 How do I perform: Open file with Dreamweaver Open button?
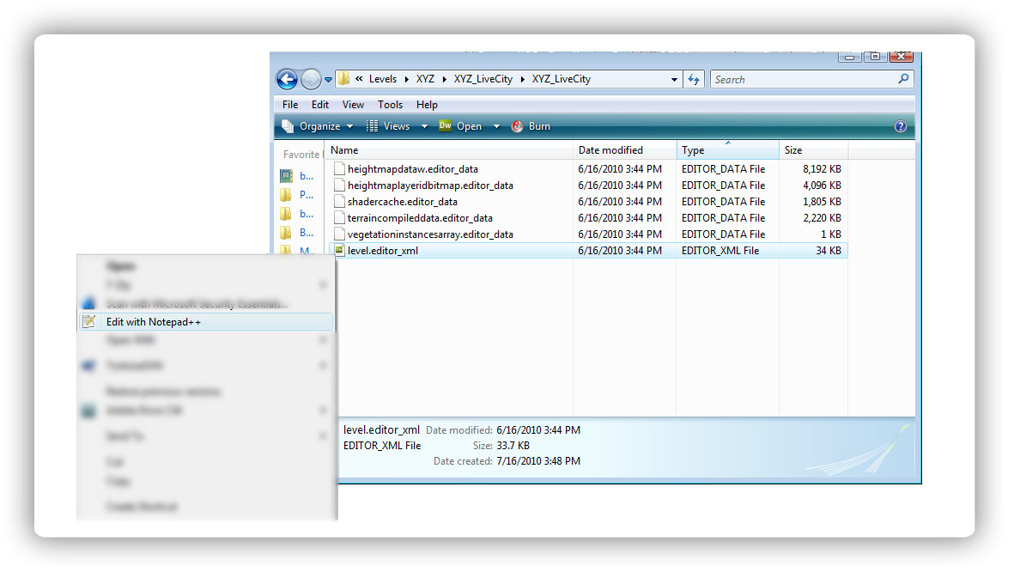(x=460, y=126)
